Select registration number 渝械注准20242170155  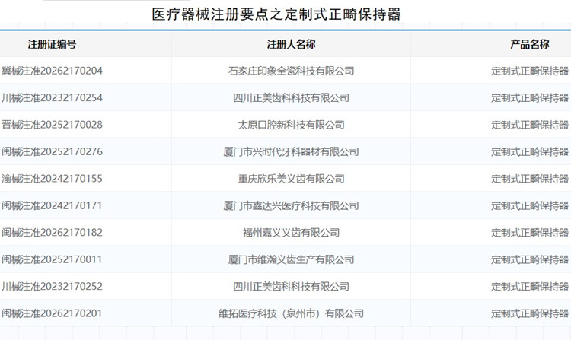click(52, 178)
